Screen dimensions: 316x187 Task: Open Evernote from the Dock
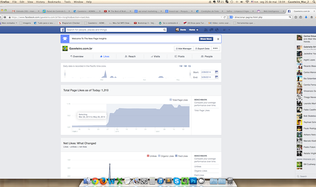pyautogui.click(x=185, y=181)
